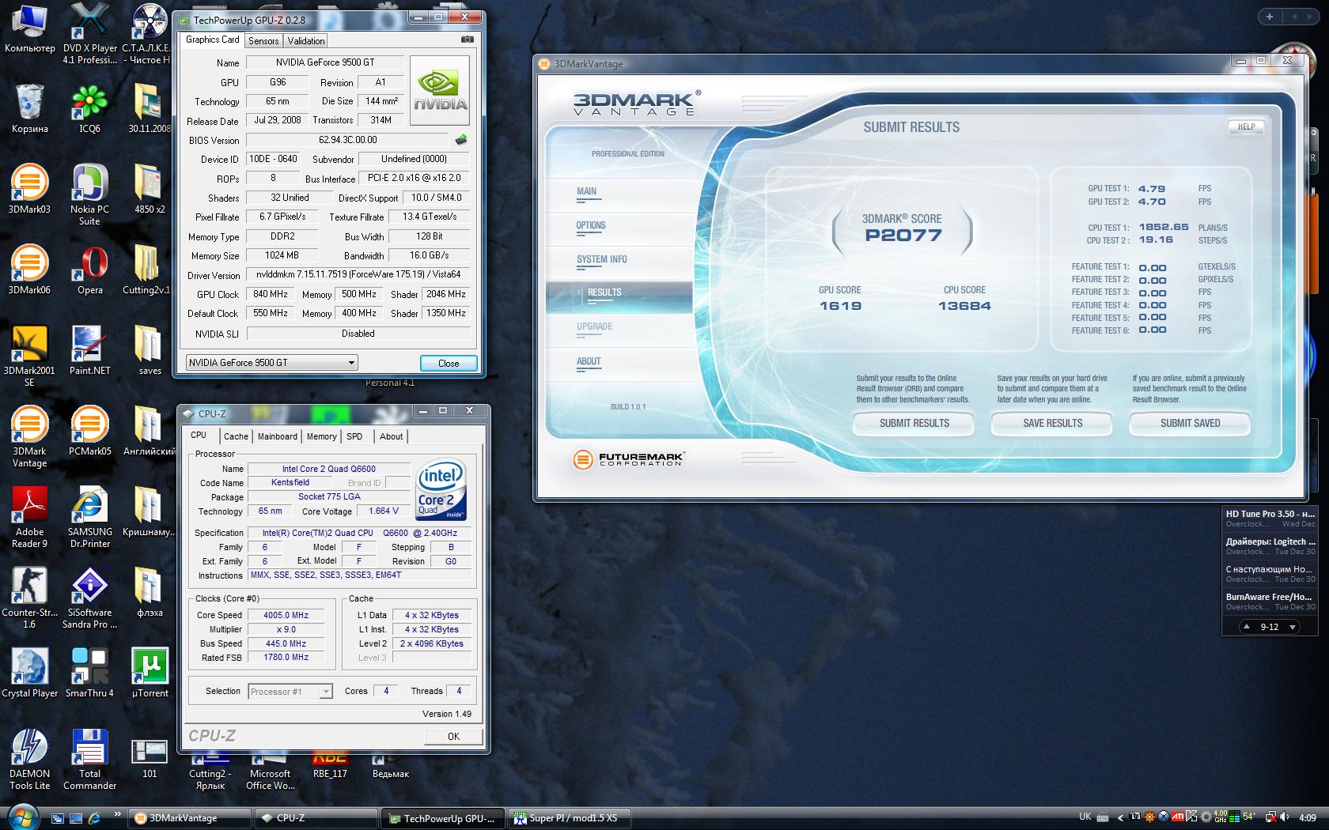This screenshot has height=830, width=1329.
Task: Open Internet Explorer from Quick Launch
Action: (94, 818)
